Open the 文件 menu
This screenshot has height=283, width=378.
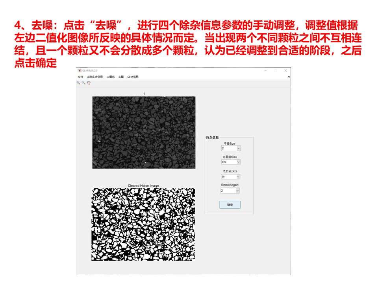(x=80, y=77)
